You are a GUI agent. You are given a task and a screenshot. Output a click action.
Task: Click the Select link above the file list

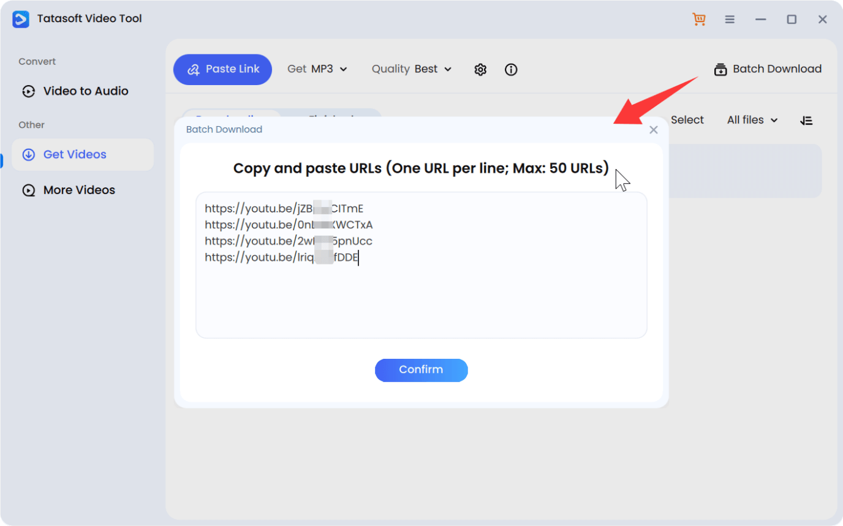pyautogui.click(x=687, y=120)
